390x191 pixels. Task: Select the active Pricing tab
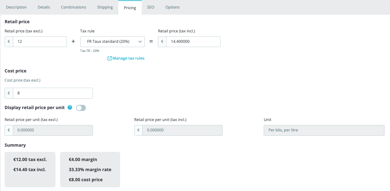130,8
